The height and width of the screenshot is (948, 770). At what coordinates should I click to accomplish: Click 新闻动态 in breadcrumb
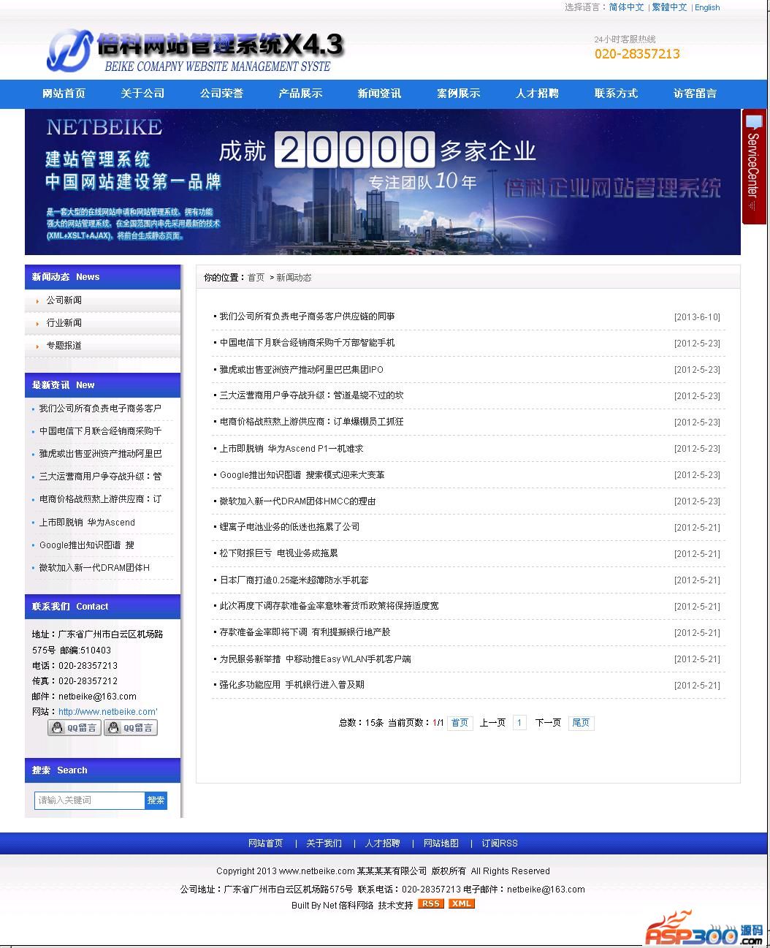(x=294, y=278)
